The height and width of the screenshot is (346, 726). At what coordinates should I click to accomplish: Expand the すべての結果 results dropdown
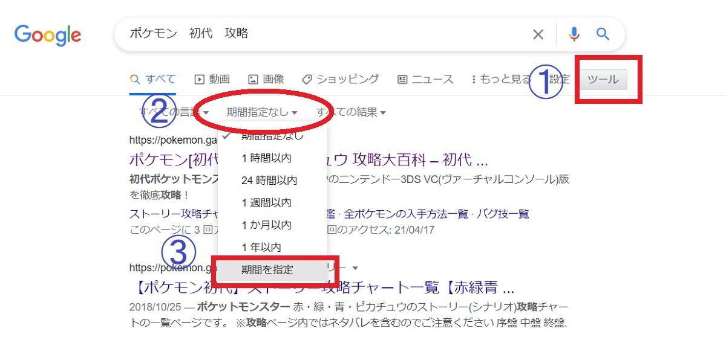(351, 112)
